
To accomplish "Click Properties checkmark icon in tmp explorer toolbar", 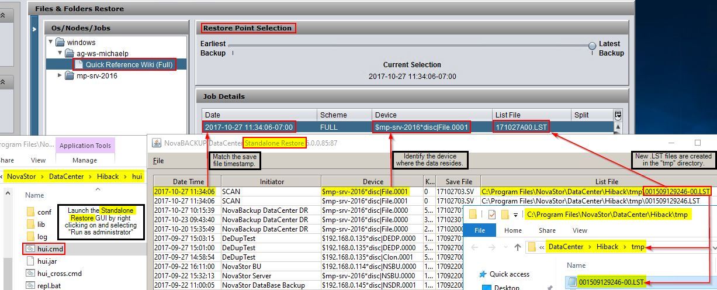I will (x=492, y=215).
